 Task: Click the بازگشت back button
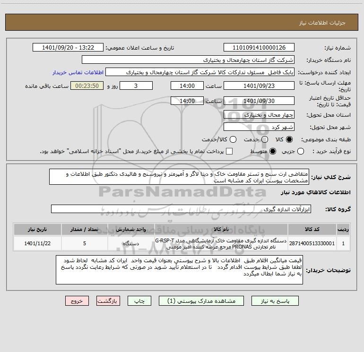108,301
